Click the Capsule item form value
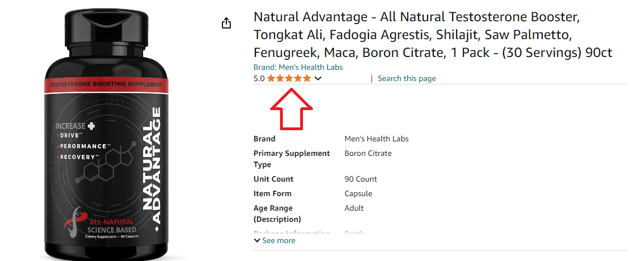The width and height of the screenshot is (640, 261). point(358,194)
